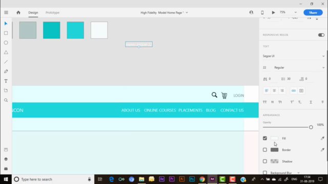
Task: Select the white color square on canvas
Action: tap(99, 30)
